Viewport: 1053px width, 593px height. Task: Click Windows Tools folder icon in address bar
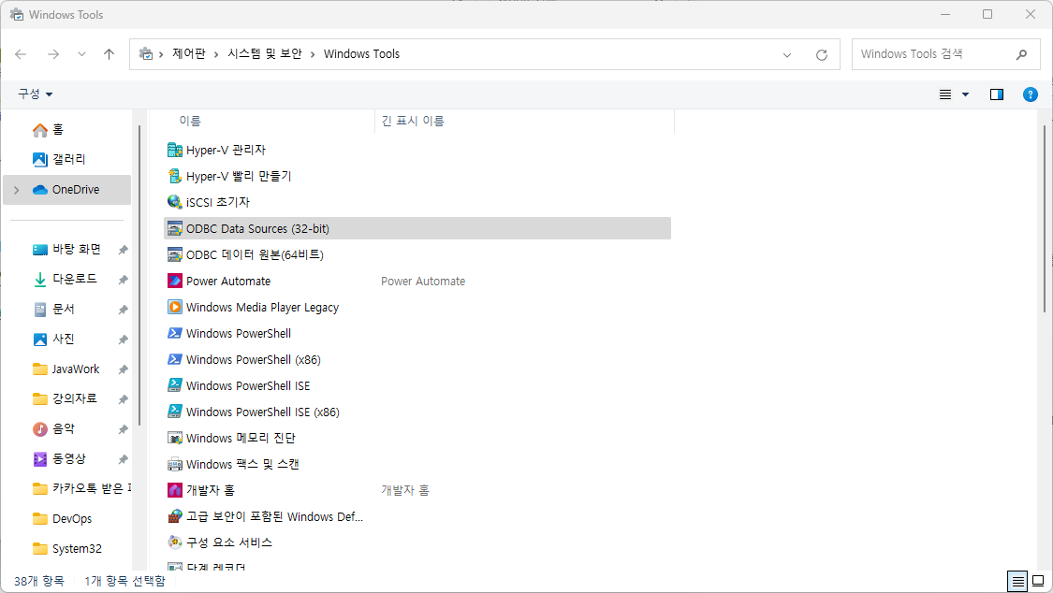pyautogui.click(x=146, y=53)
